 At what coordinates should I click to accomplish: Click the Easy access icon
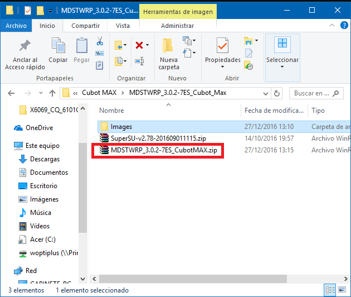click(187, 53)
